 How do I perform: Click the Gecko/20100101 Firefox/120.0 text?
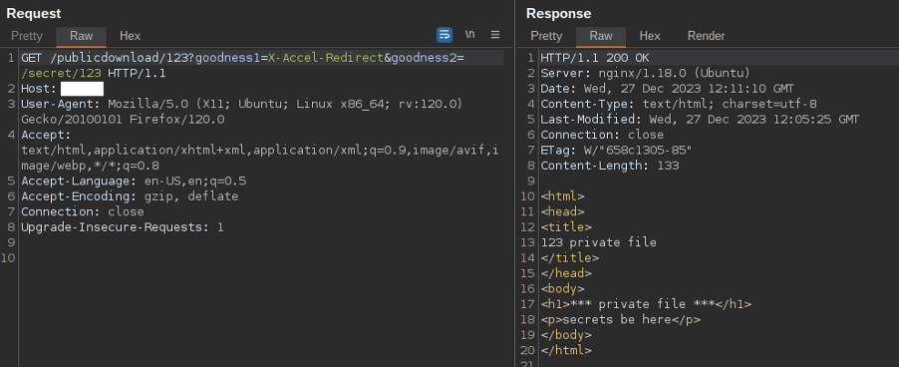(x=123, y=120)
